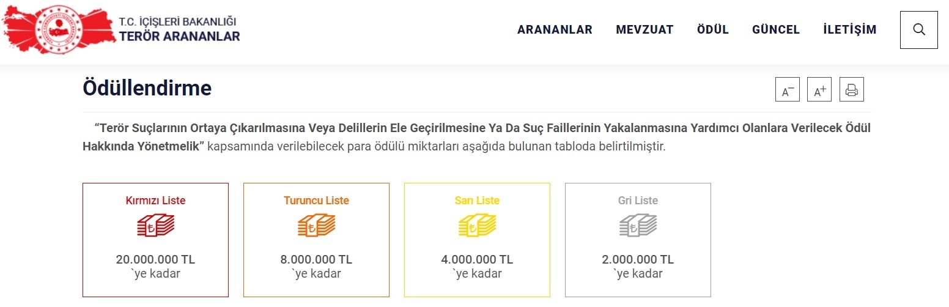Open the search magnifier icon
The height and width of the screenshot is (307, 949).
click(x=918, y=30)
